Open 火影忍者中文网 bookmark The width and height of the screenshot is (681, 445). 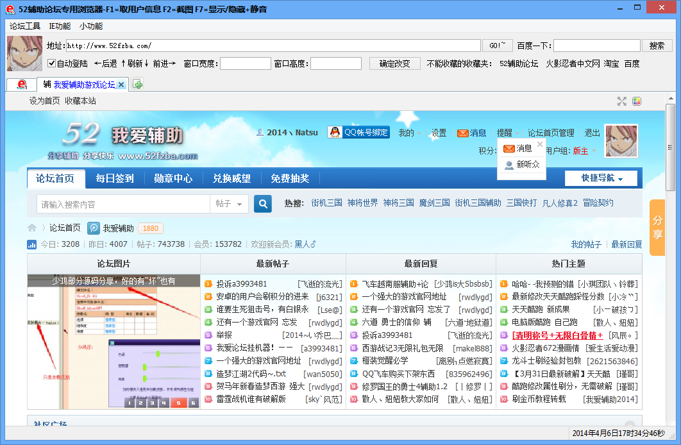point(573,64)
